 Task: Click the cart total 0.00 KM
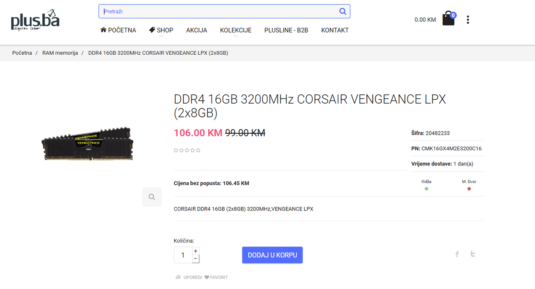click(425, 20)
